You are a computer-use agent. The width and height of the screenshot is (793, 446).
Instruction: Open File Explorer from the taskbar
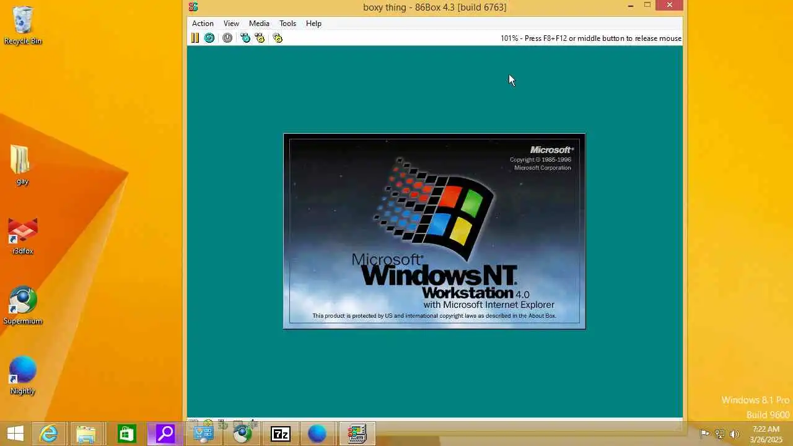86,434
